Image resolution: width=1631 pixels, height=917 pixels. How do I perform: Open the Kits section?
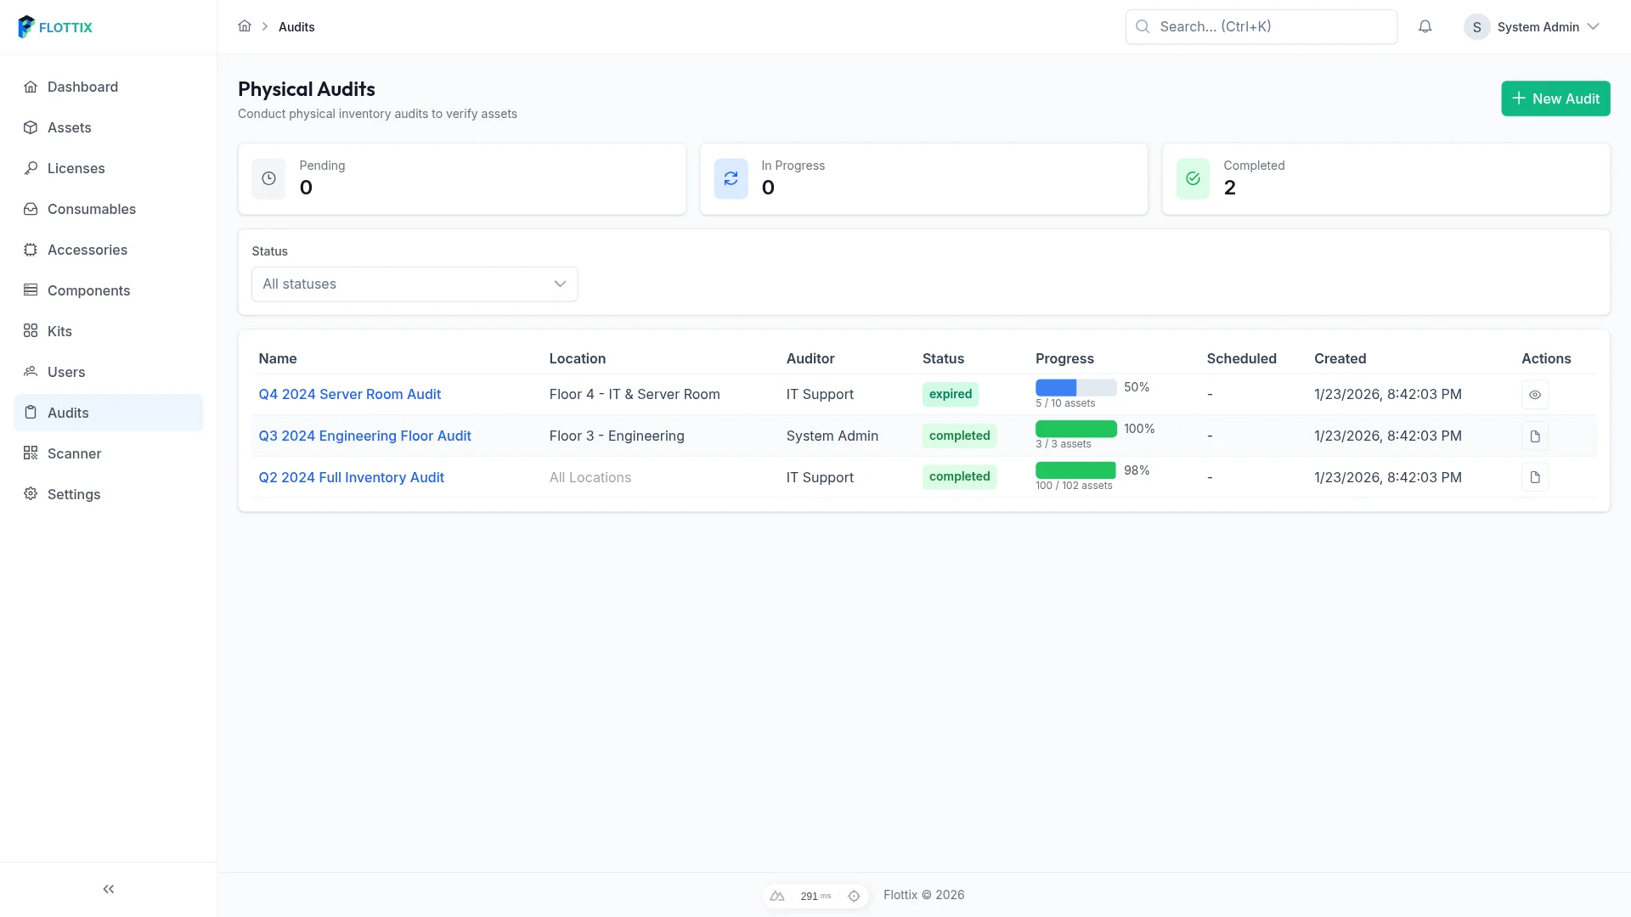point(59,331)
